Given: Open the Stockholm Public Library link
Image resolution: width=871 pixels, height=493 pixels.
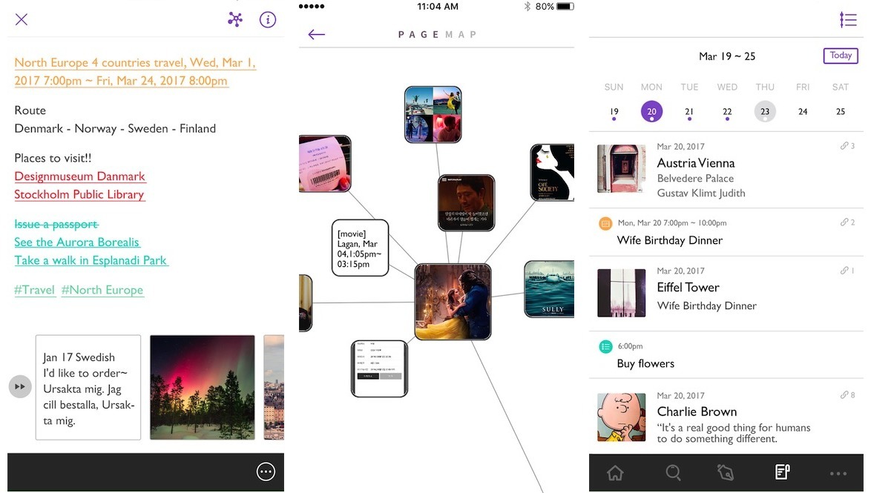Looking at the screenshot, I should (79, 194).
